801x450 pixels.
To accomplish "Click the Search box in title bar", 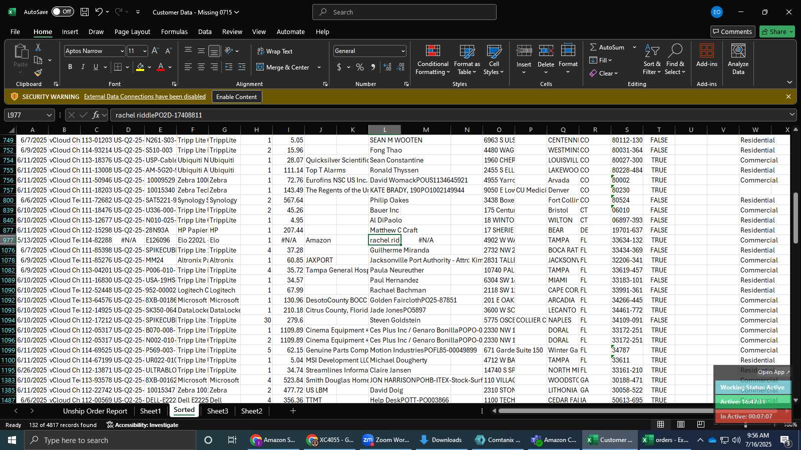I will pyautogui.click(x=405, y=12).
